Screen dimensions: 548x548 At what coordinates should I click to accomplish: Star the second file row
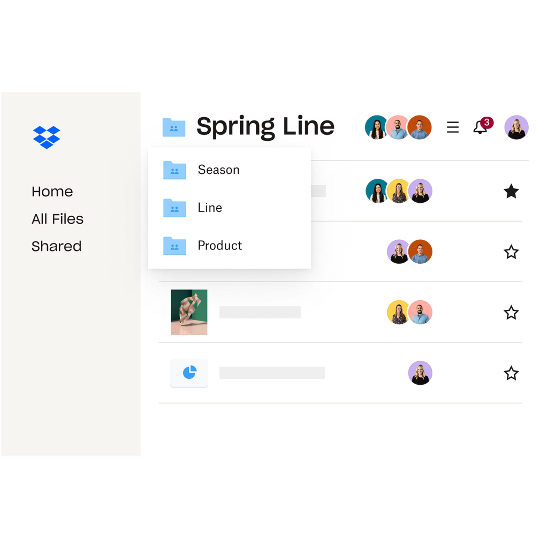point(511,252)
